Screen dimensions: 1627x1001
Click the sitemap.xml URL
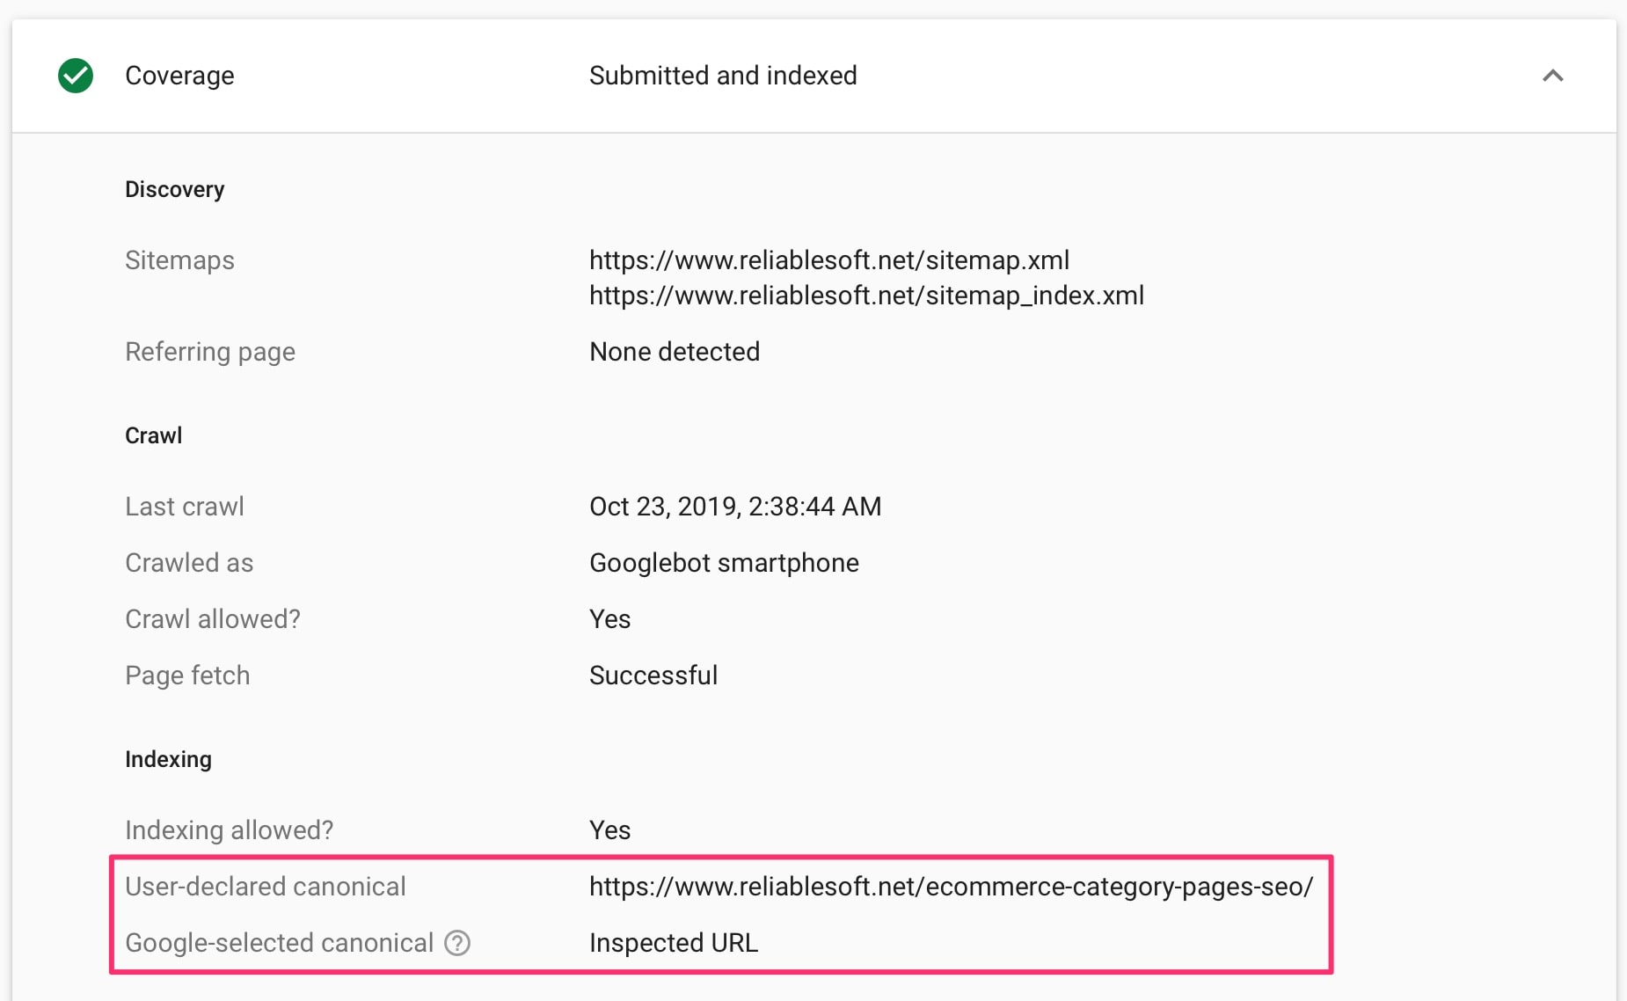coord(828,260)
